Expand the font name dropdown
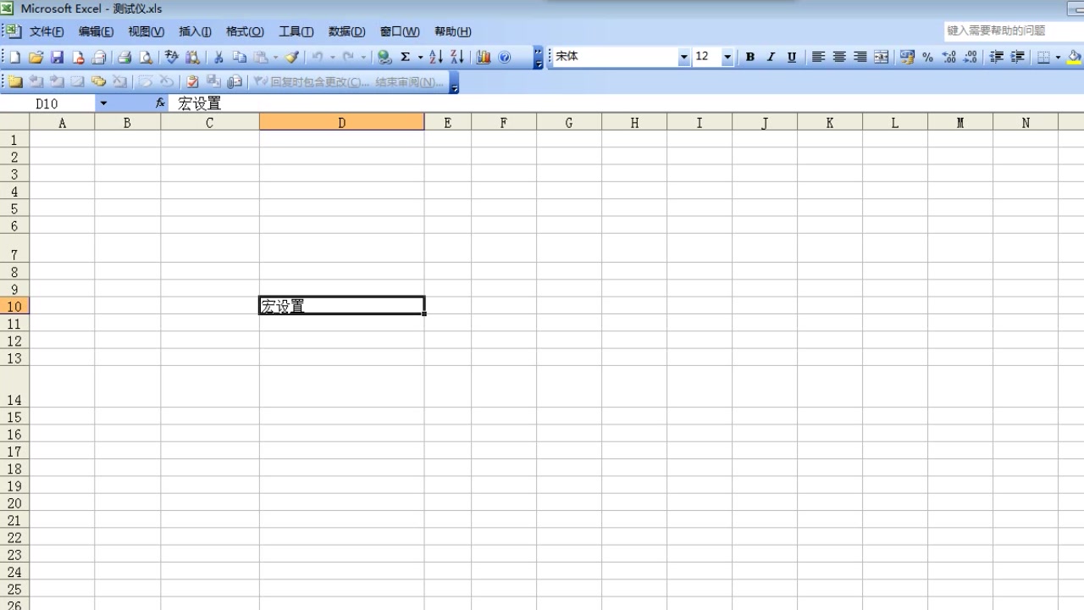1084x610 pixels. click(x=684, y=57)
